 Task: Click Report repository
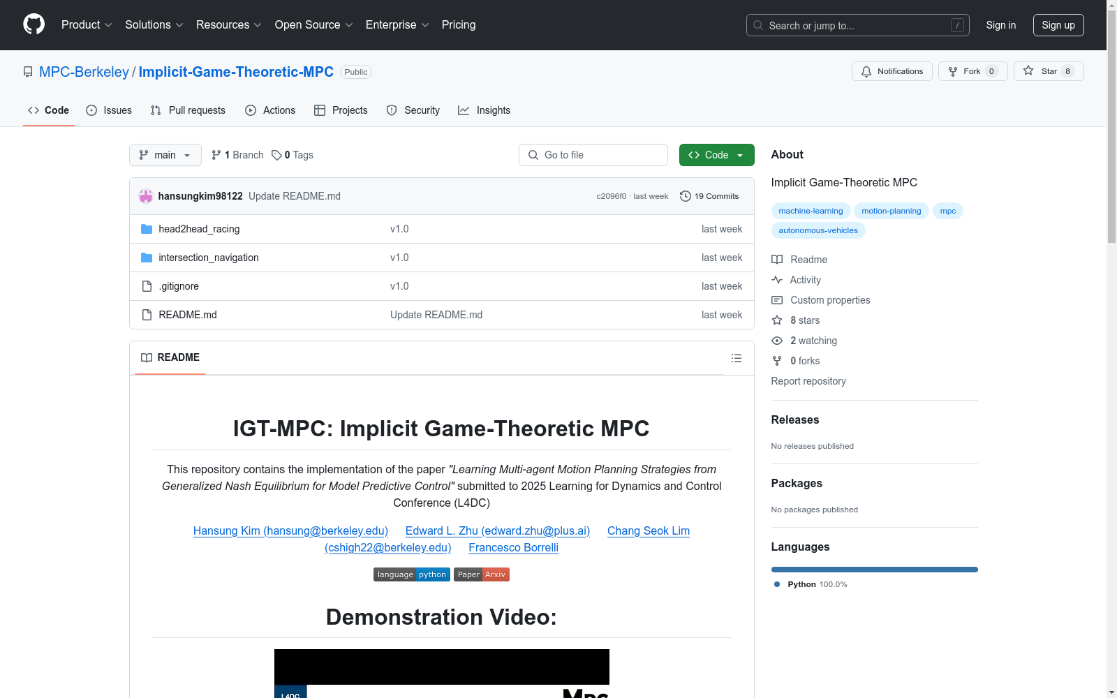(x=808, y=381)
